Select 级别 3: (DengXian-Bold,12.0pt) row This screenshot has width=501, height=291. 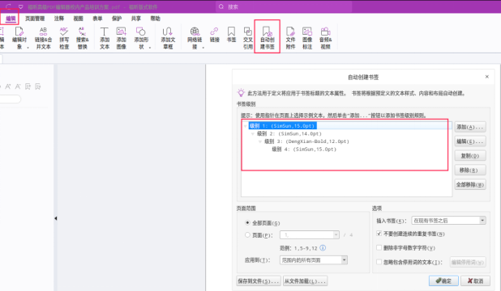[306, 141]
